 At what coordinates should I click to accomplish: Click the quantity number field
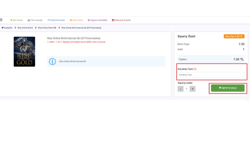coord(186,89)
